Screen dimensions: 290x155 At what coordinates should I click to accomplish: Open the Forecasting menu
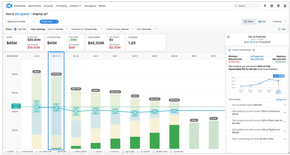(62, 6)
